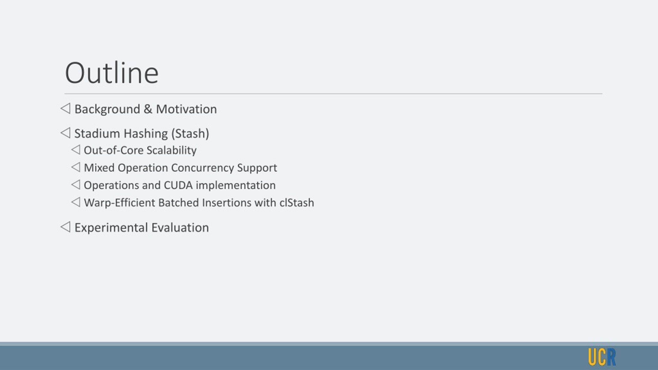
Task: Click the blue R letter of the UCR logo
Action: (611, 357)
